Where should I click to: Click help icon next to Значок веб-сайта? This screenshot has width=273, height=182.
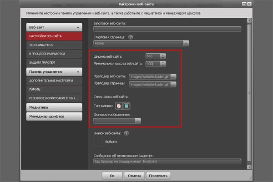(126, 133)
